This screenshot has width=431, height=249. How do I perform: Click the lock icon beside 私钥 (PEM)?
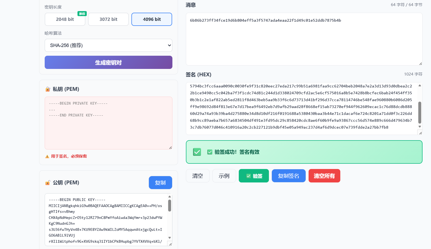[x=48, y=89]
